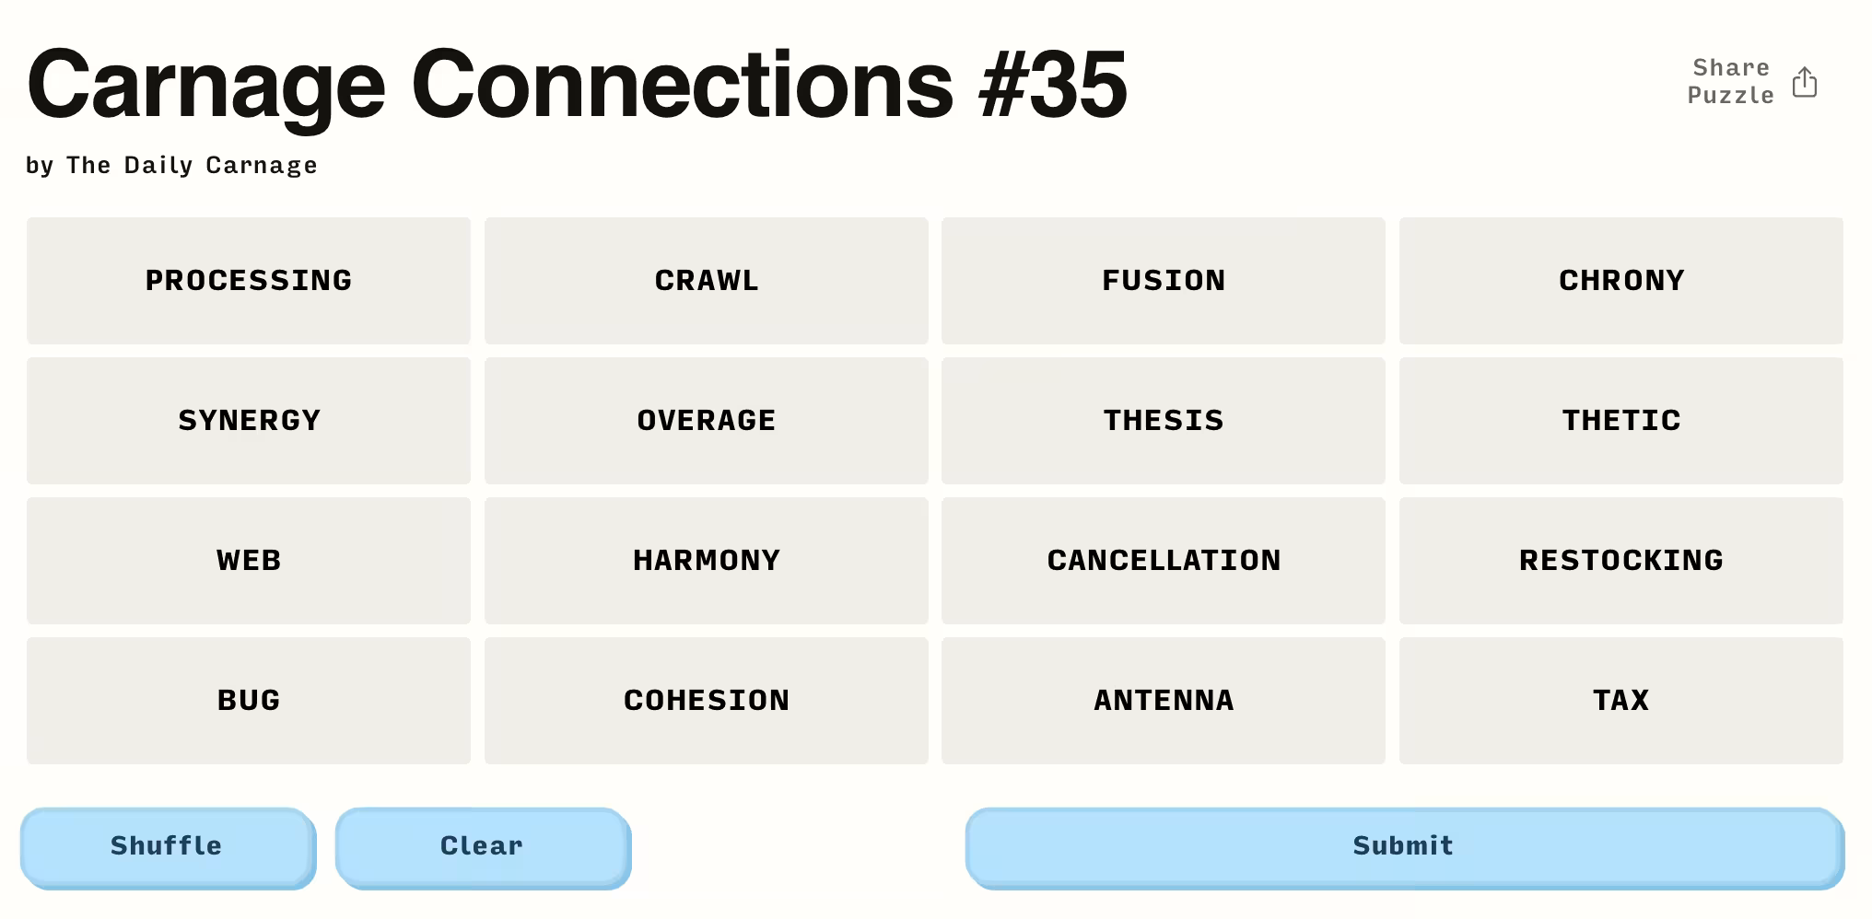Image resolution: width=1872 pixels, height=919 pixels.
Task: Select the THESIS tile
Action: coord(1164,421)
